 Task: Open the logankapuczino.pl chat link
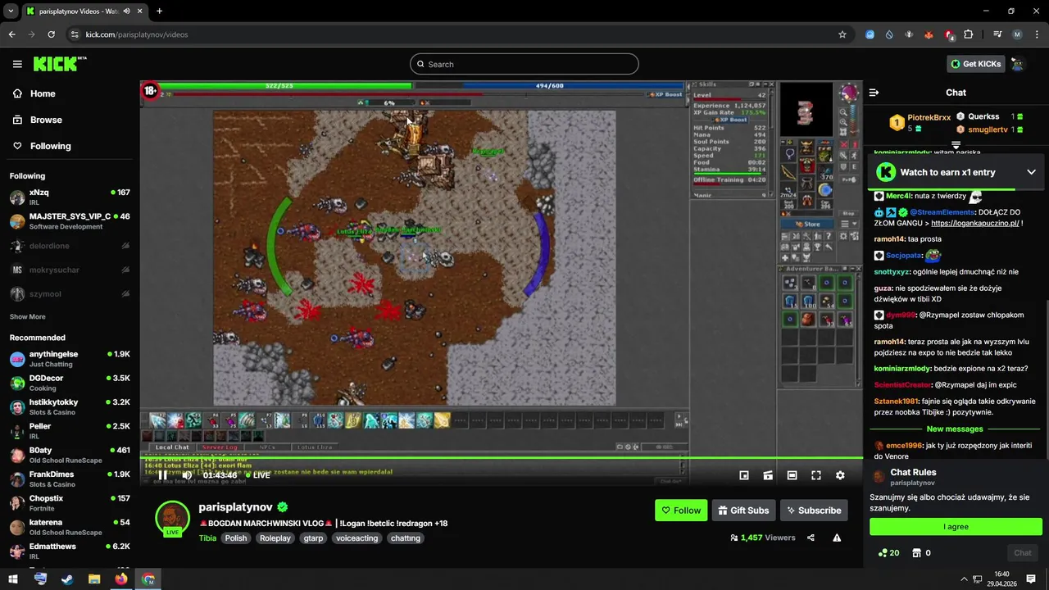(x=975, y=223)
